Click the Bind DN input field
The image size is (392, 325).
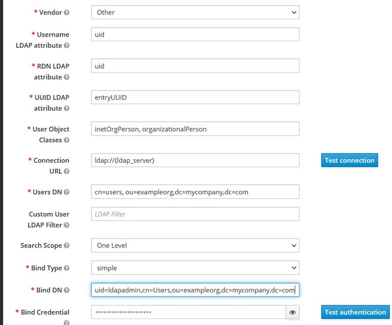point(195,290)
